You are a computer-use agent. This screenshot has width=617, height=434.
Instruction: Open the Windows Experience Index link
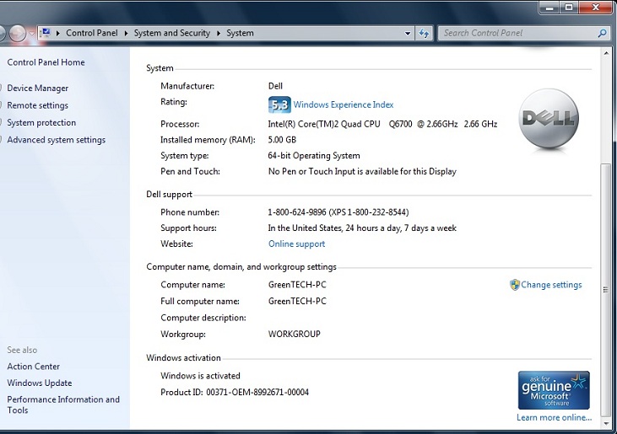[344, 104]
